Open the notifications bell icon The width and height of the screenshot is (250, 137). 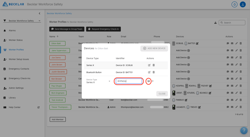(x=234, y=4)
